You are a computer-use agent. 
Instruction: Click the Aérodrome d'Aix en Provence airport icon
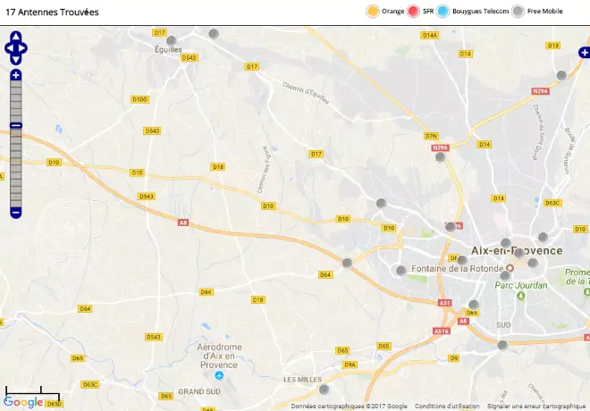click(219, 375)
